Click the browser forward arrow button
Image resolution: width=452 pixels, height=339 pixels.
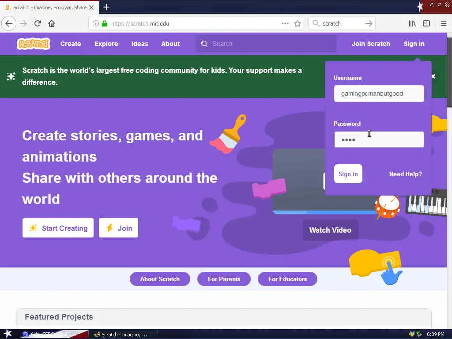[x=23, y=23]
